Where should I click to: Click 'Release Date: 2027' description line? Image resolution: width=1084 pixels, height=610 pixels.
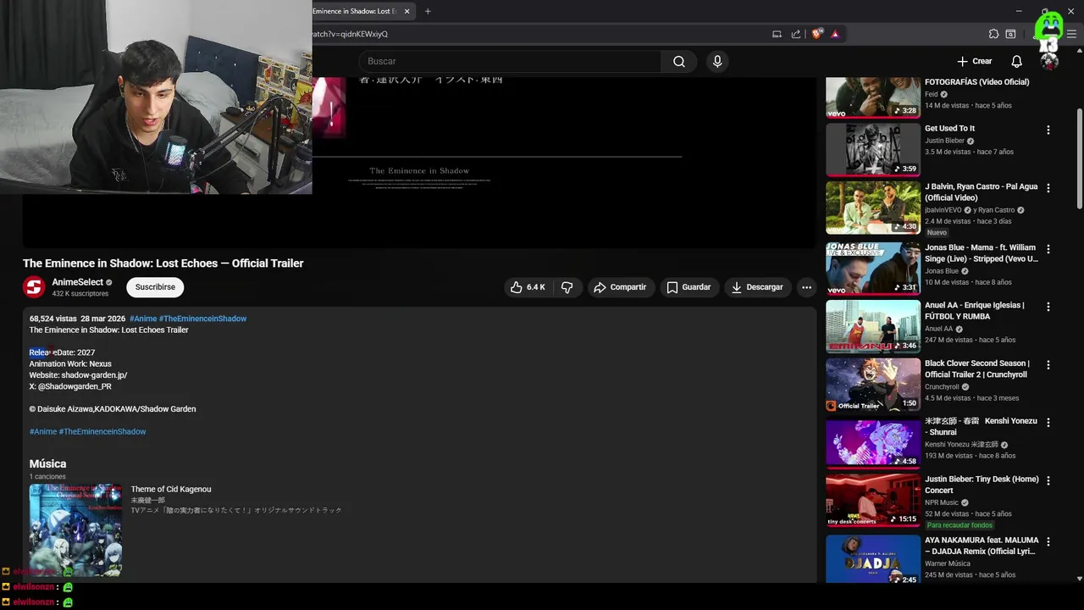click(62, 352)
